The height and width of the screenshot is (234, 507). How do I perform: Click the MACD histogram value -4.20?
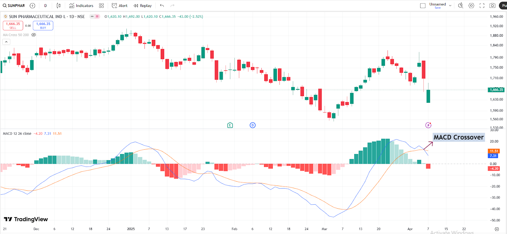click(38, 134)
